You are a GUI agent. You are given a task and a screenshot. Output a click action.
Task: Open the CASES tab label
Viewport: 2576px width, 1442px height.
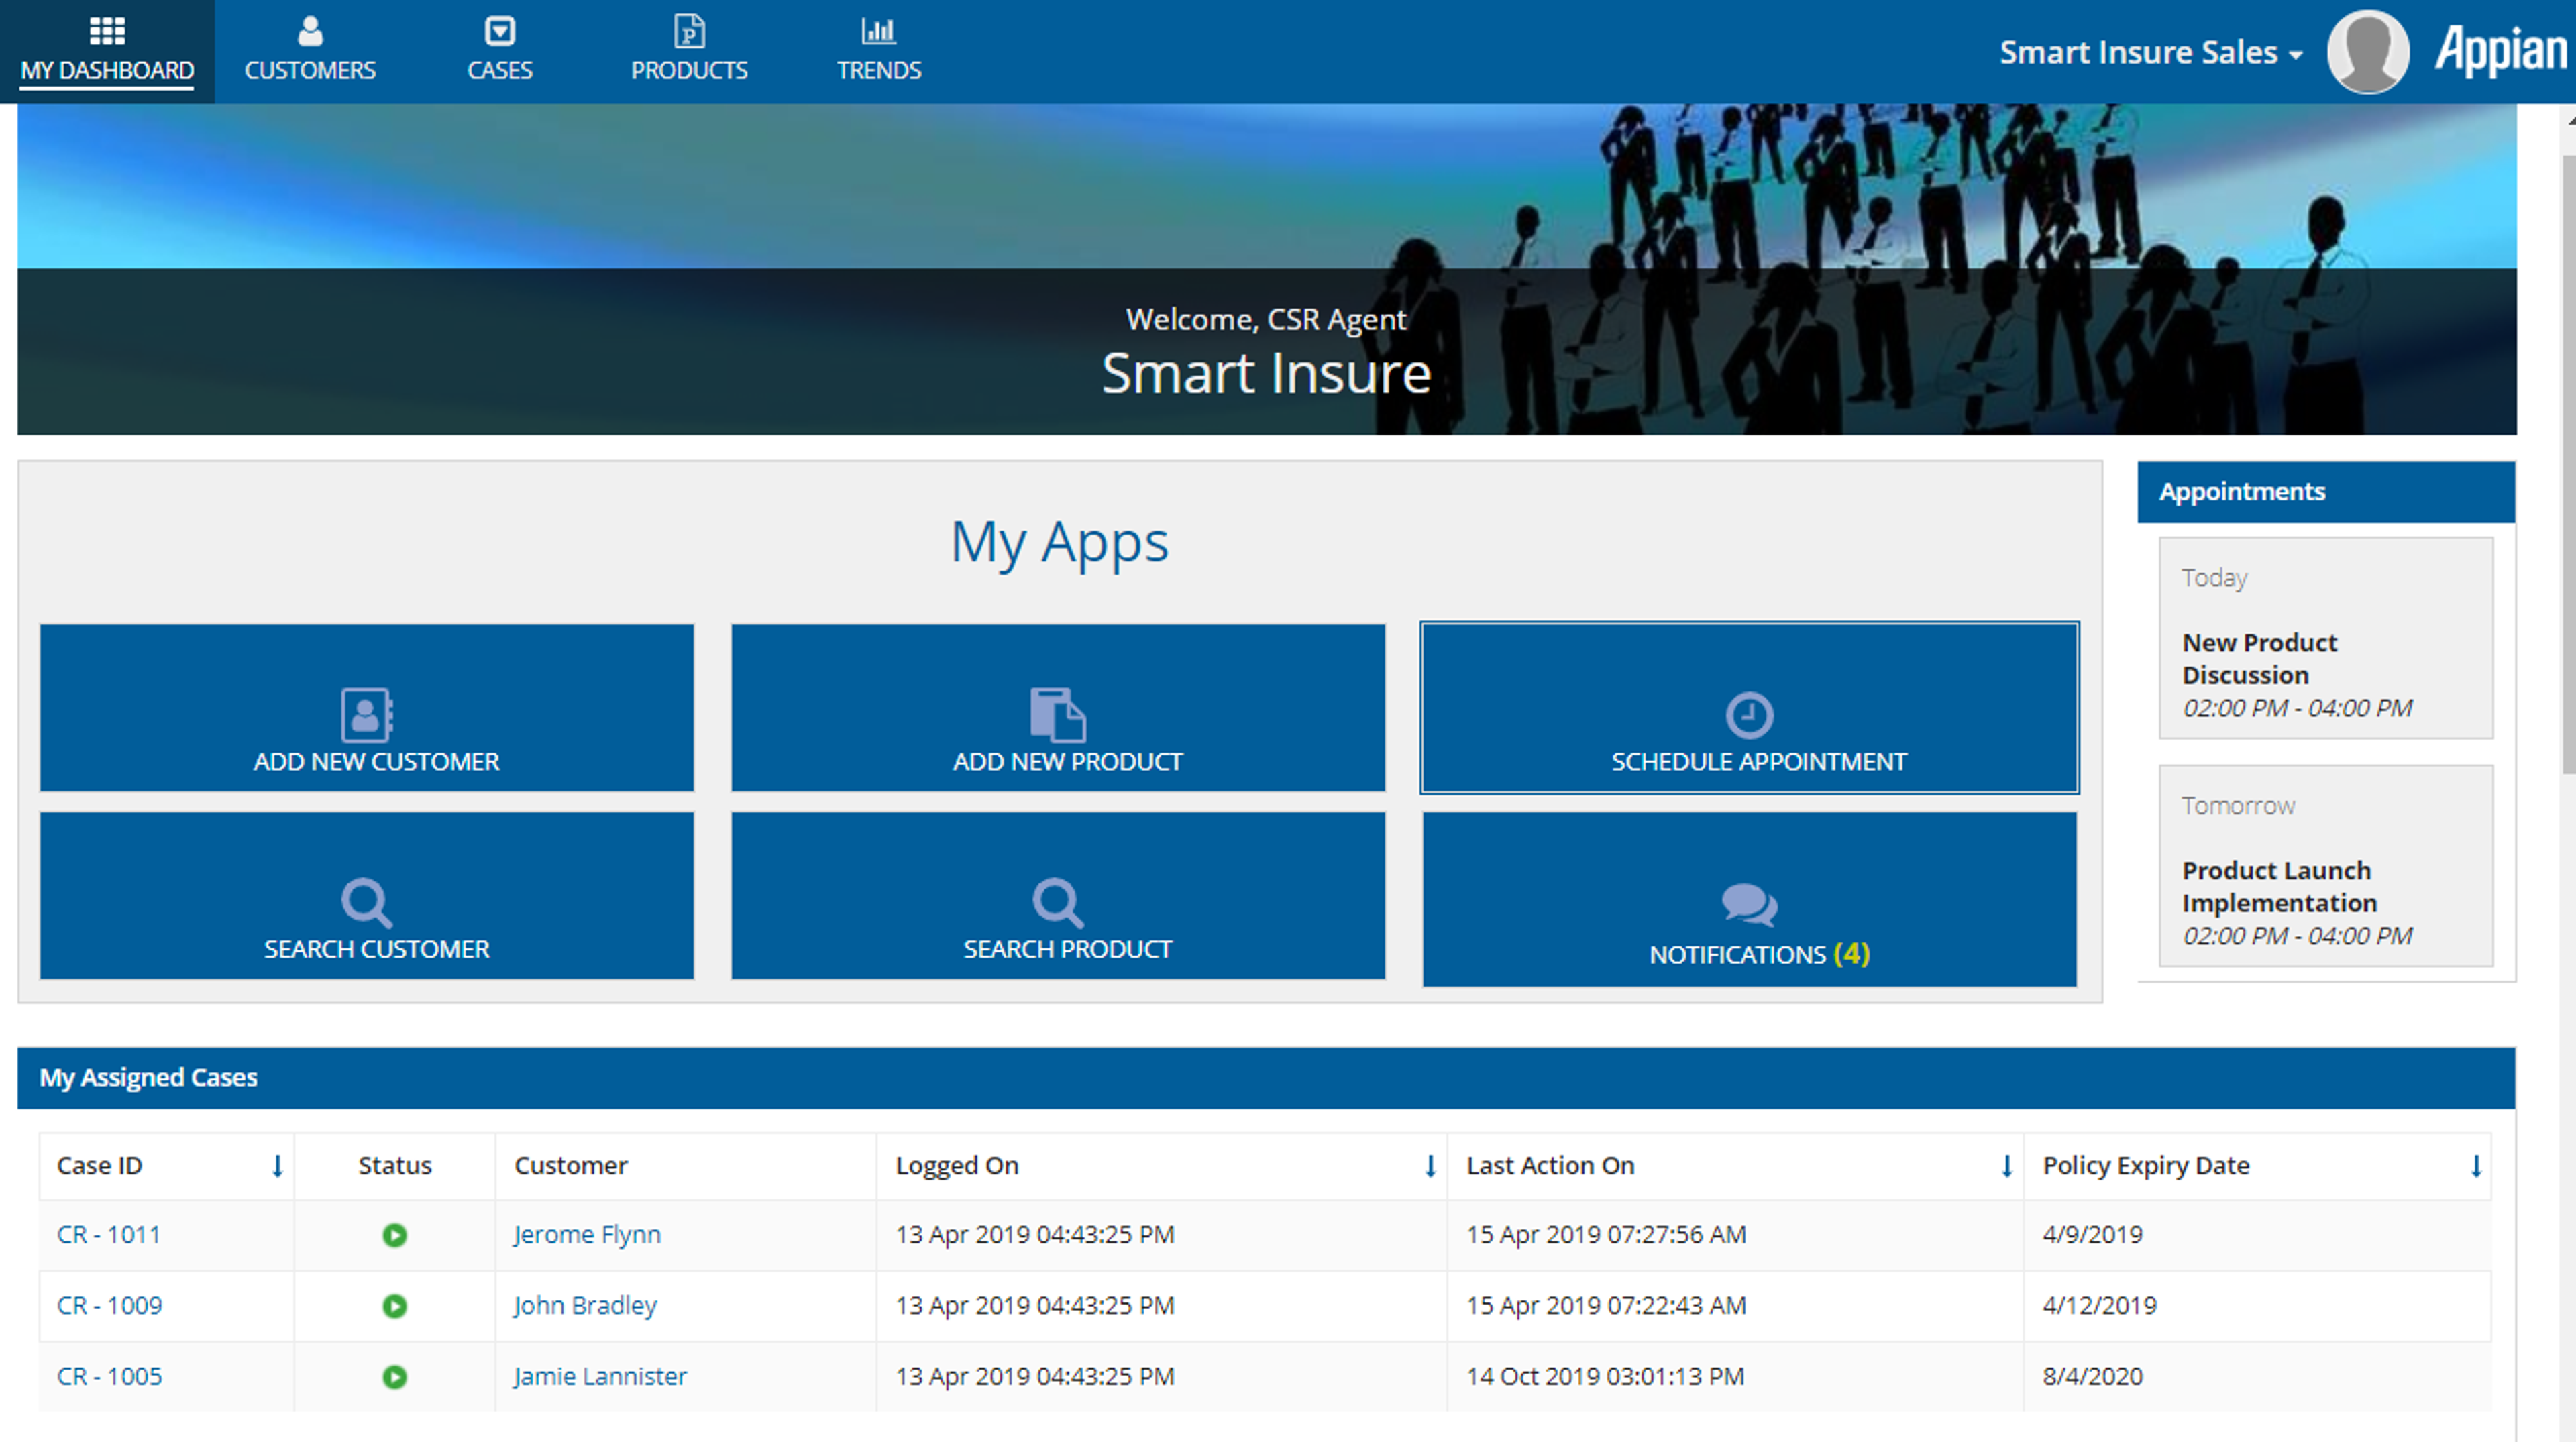[x=499, y=70]
